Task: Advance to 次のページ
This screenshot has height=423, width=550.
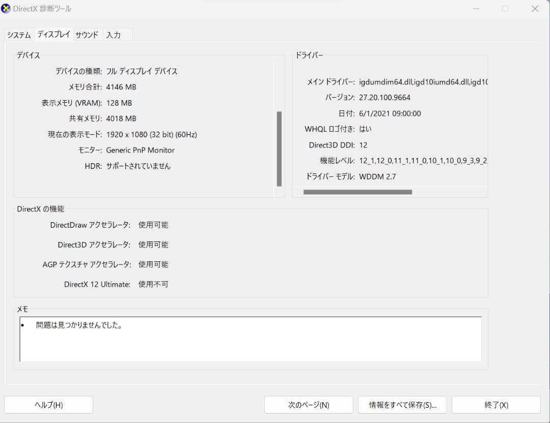Action: pos(309,405)
